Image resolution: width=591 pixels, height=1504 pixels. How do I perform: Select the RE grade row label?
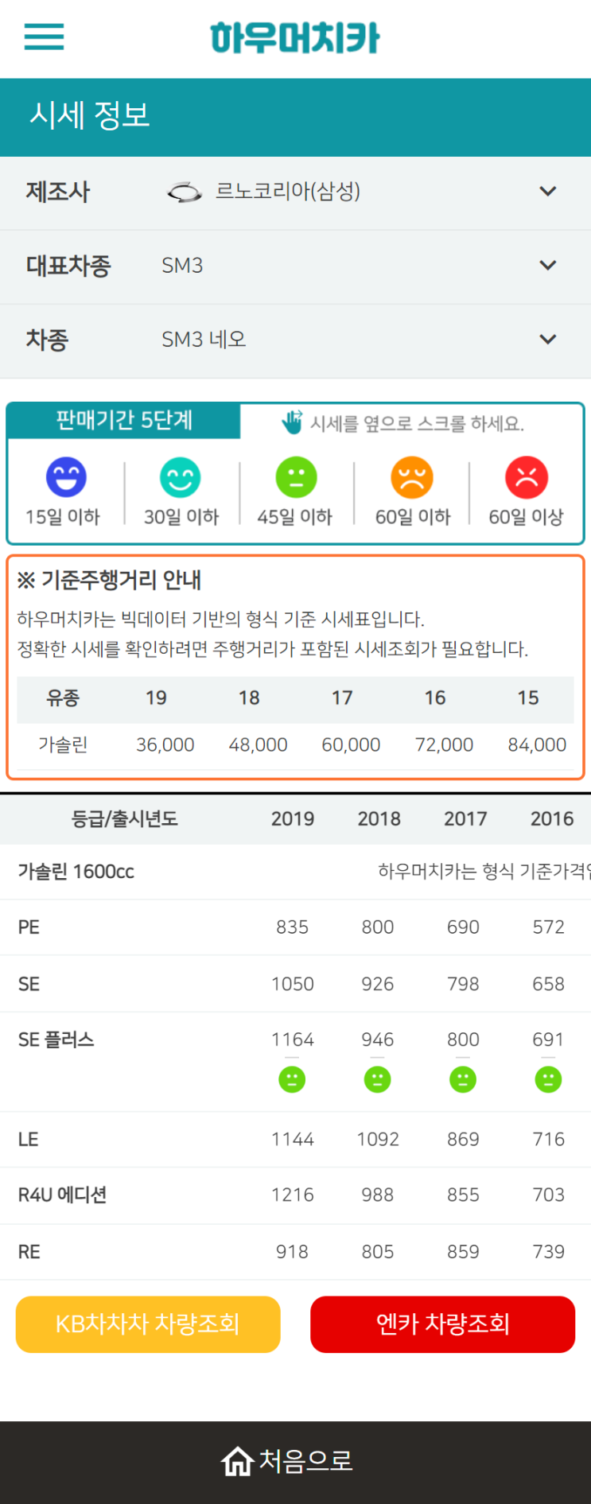click(x=29, y=1252)
